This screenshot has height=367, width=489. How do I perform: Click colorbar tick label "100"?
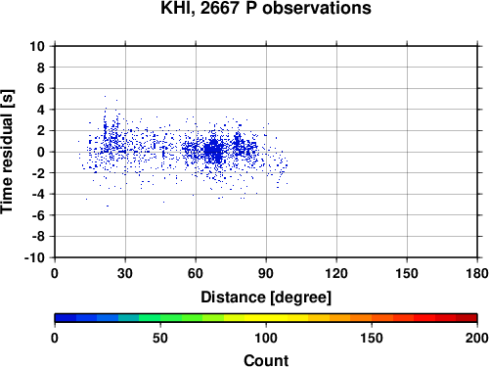266,338
